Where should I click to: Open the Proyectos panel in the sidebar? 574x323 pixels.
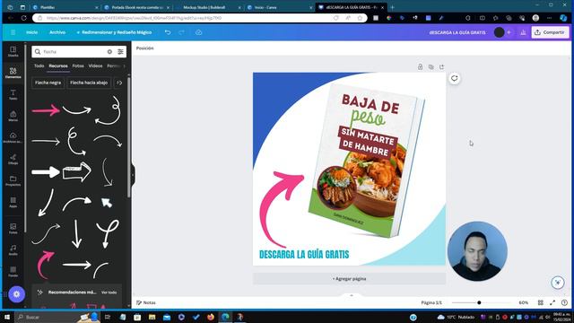click(x=13, y=181)
